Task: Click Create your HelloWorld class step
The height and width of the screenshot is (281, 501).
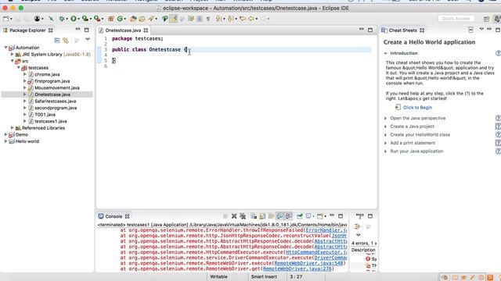Action: pyautogui.click(x=420, y=135)
